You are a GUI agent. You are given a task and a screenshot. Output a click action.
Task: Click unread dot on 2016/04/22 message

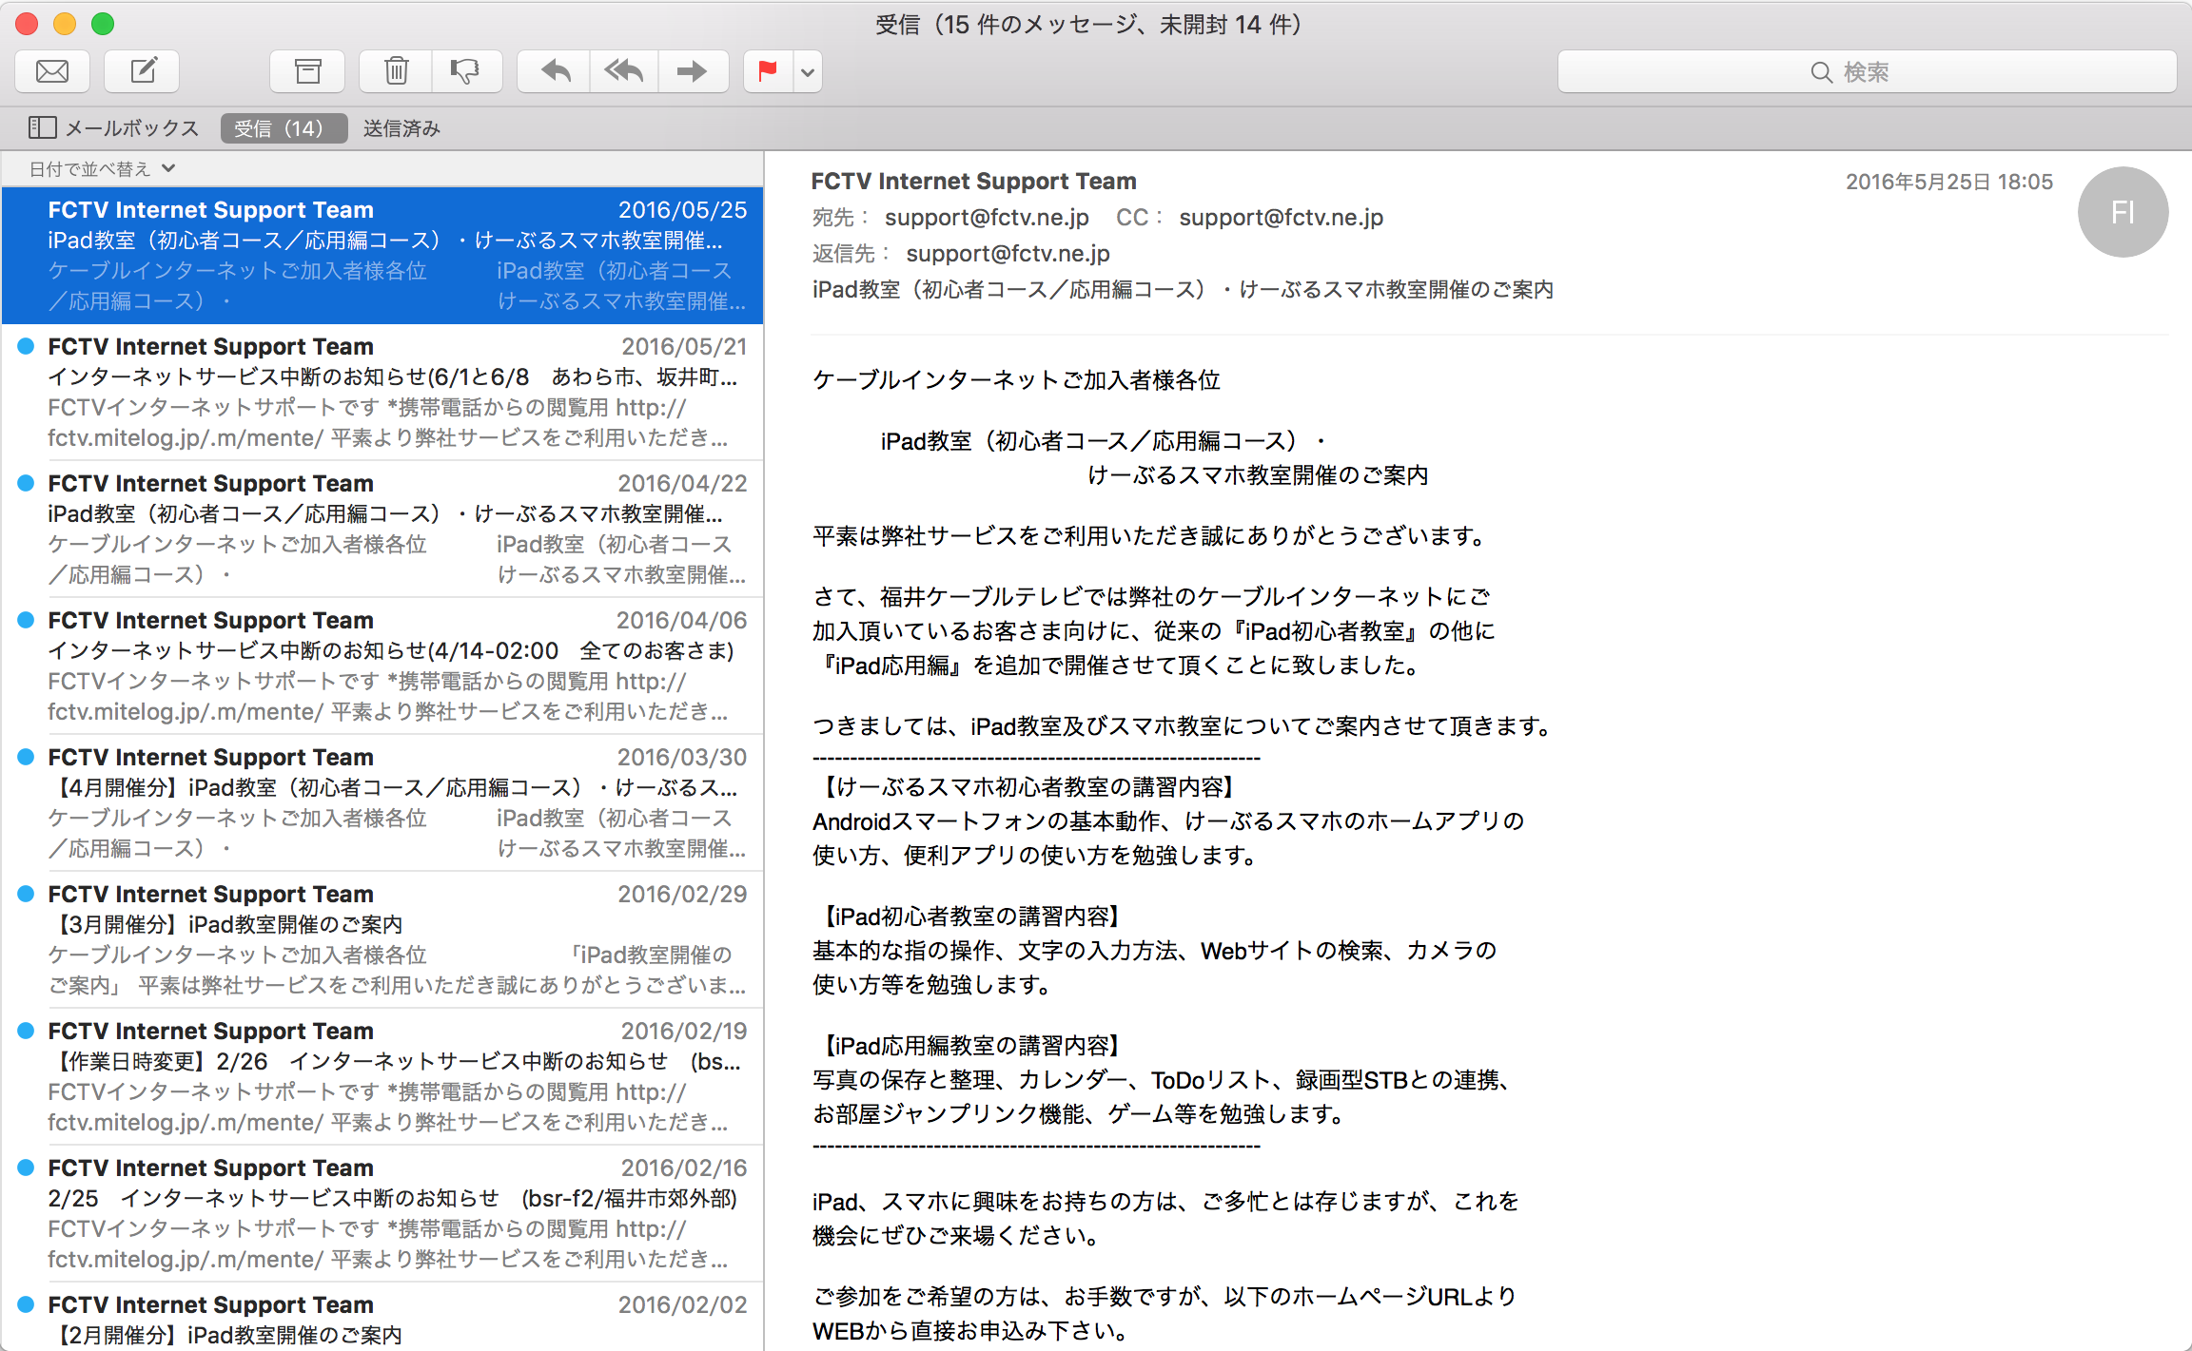pyautogui.click(x=27, y=483)
